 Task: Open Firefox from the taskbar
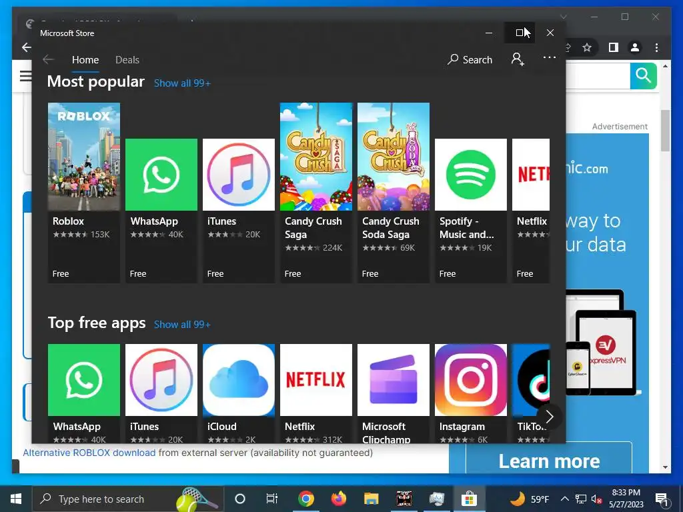point(338,499)
